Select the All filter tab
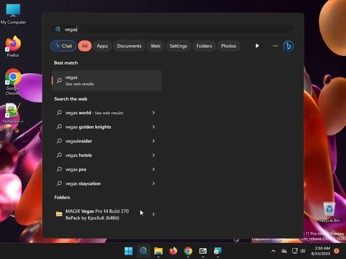The width and height of the screenshot is (346, 259). [85, 46]
